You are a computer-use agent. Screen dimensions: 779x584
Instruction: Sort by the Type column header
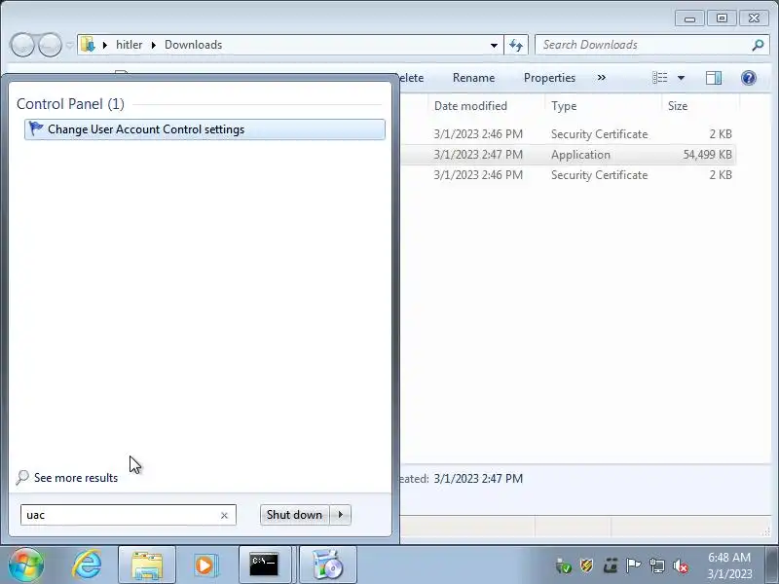click(x=564, y=106)
